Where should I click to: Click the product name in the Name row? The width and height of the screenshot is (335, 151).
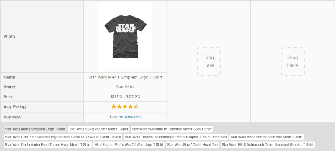[125, 78]
